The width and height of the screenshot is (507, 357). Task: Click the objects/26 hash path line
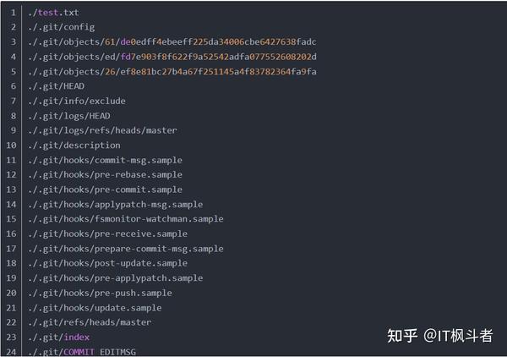click(172, 72)
